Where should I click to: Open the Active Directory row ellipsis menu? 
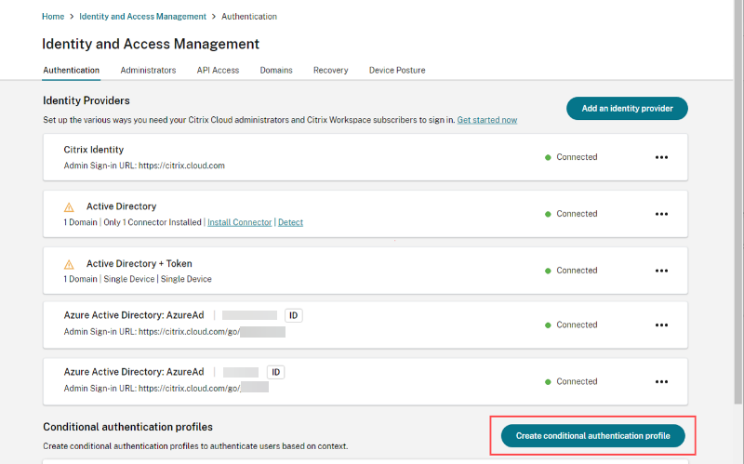pyautogui.click(x=661, y=214)
